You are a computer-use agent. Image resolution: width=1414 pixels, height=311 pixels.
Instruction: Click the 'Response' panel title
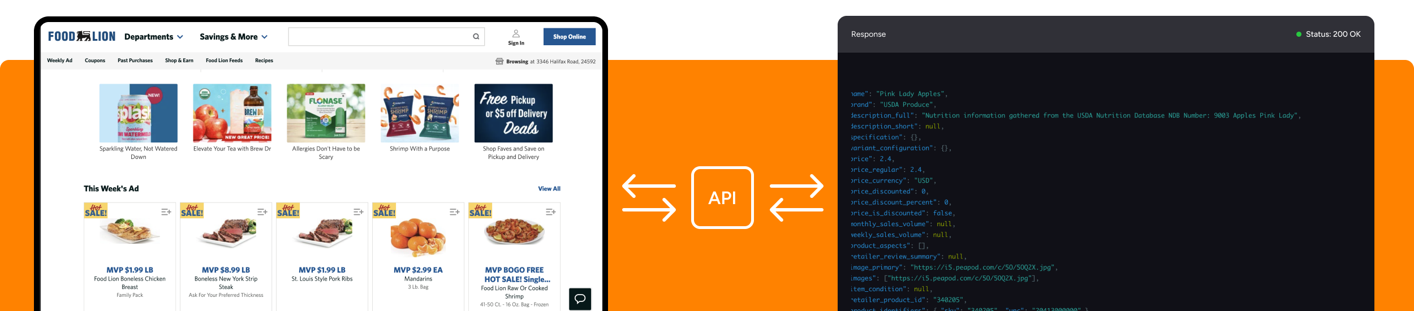(x=868, y=34)
